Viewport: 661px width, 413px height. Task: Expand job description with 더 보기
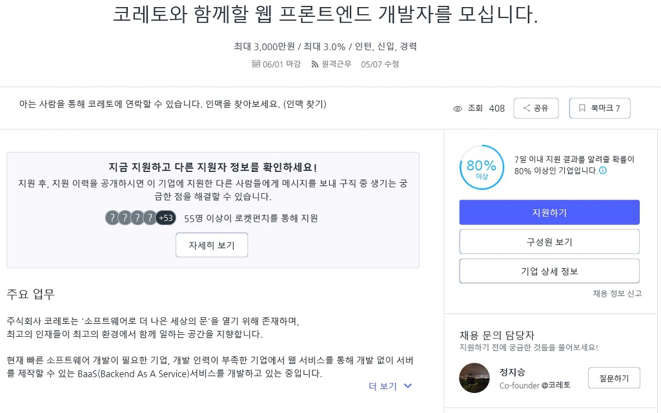[383, 386]
